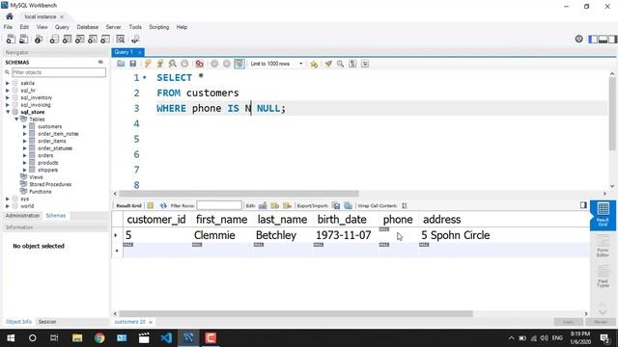Screen dimensions: 618x347
Task: Open the Find magnifier in query toolbar
Action: [340, 64]
